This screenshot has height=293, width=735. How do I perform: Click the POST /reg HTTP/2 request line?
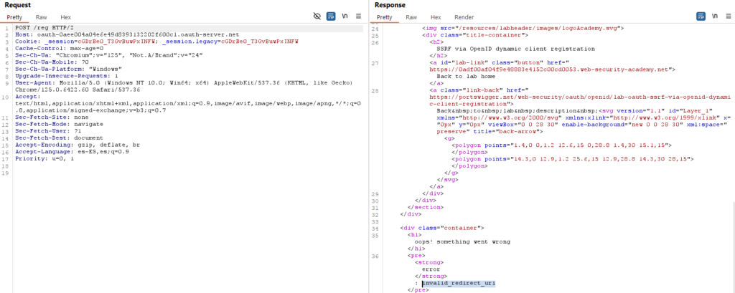point(48,27)
